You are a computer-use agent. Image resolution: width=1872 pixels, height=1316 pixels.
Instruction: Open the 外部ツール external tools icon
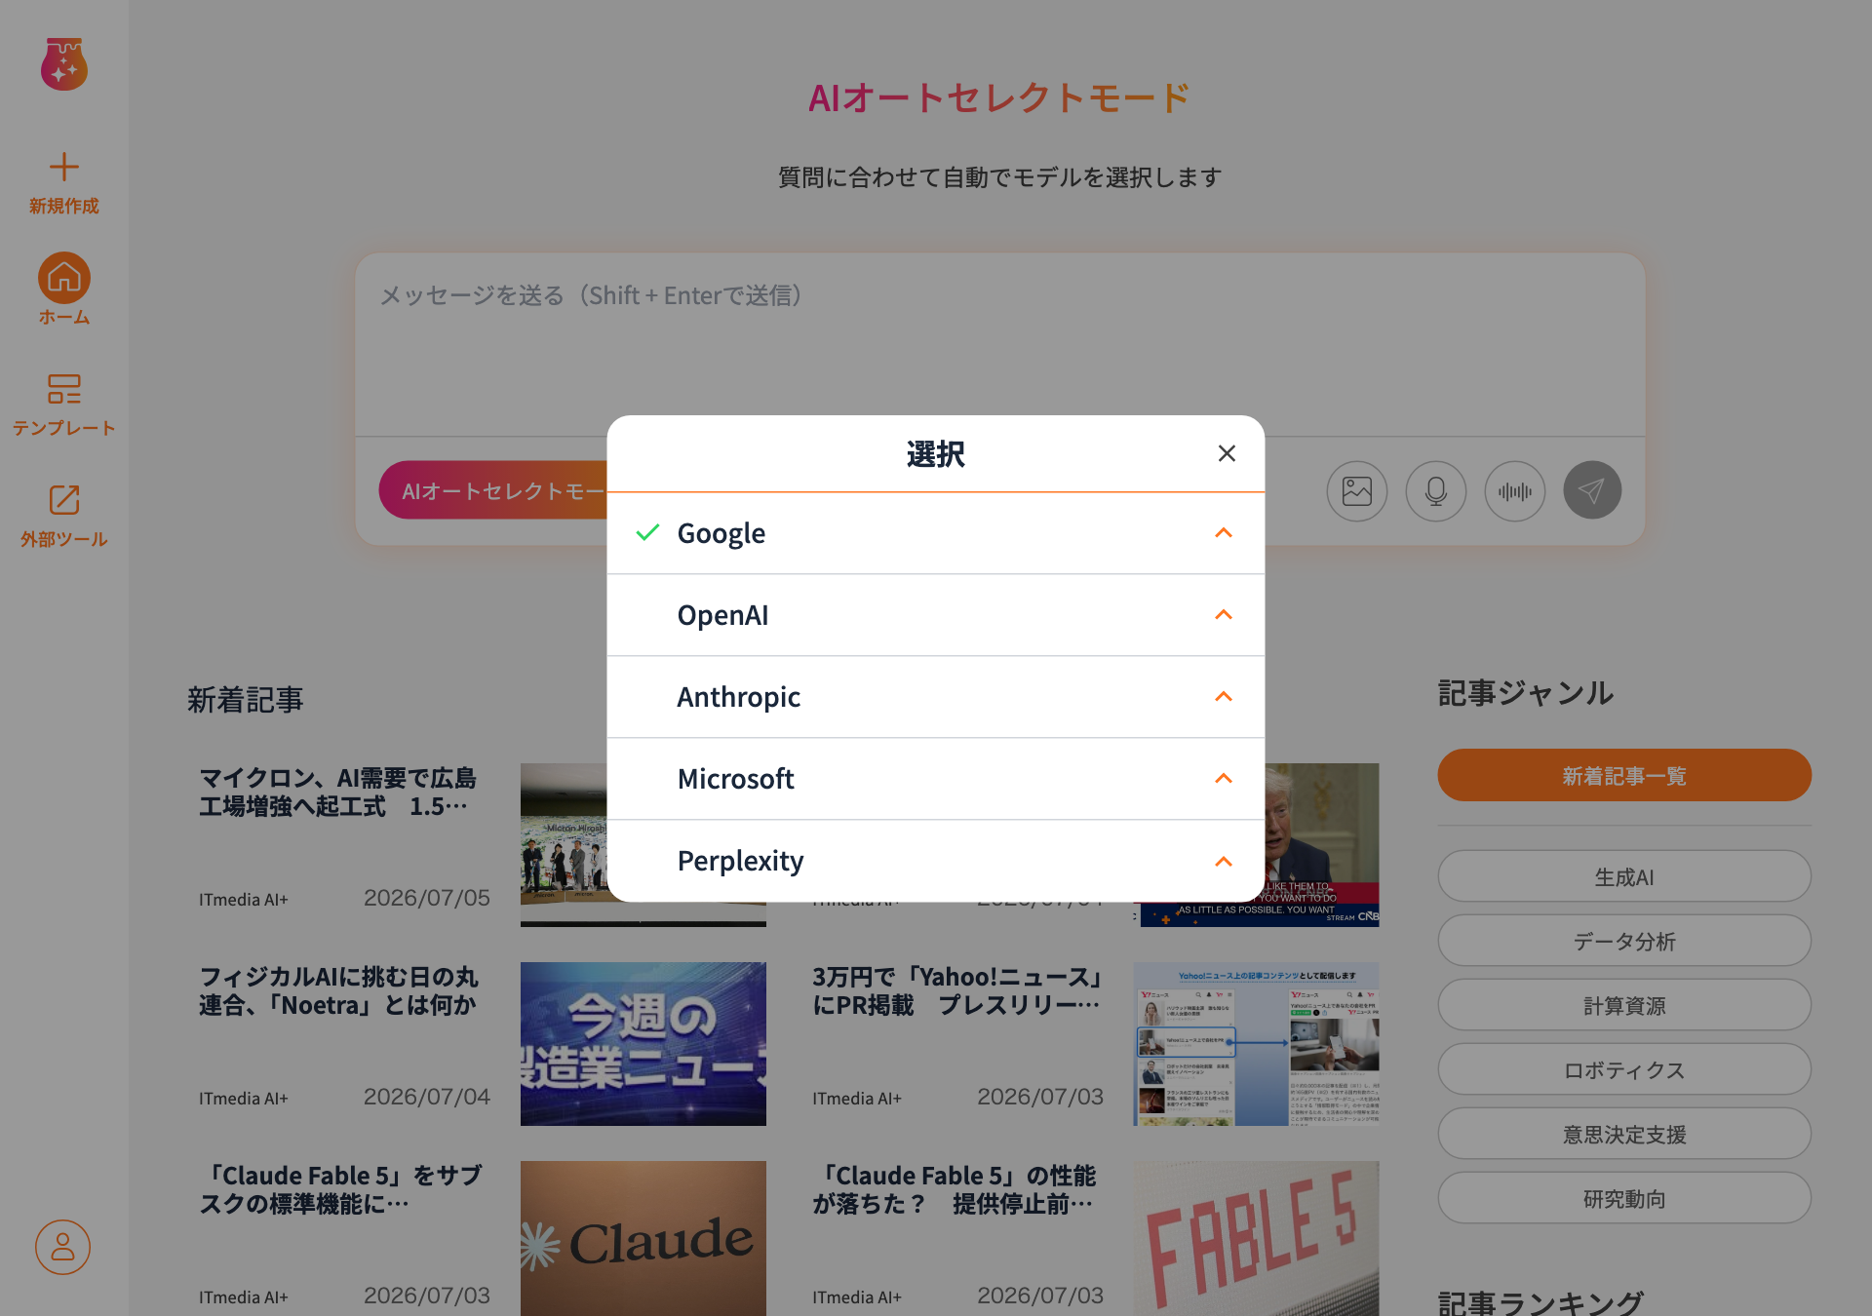tap(64, 500)
